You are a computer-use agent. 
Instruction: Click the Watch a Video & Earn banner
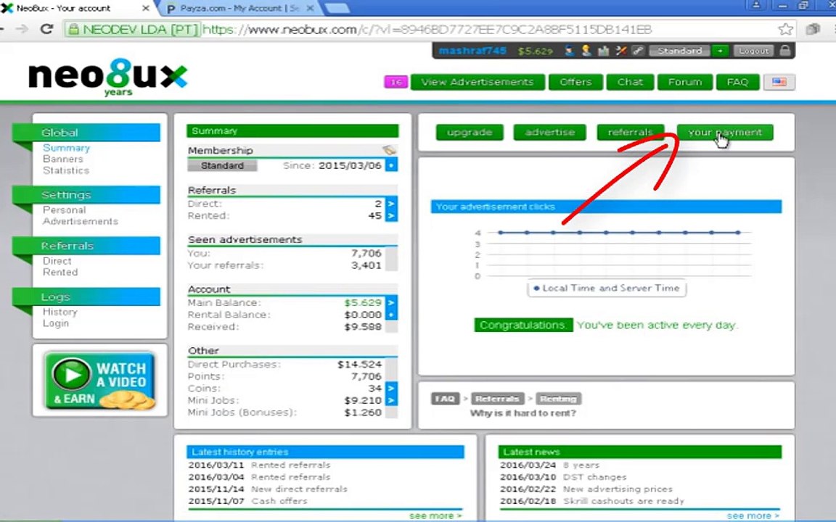point(99,380)
